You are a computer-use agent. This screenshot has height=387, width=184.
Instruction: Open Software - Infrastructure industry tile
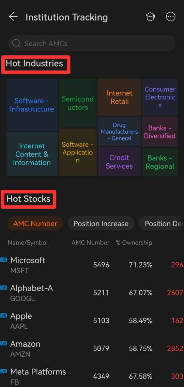pyautogui.click(x=32, y=105)
